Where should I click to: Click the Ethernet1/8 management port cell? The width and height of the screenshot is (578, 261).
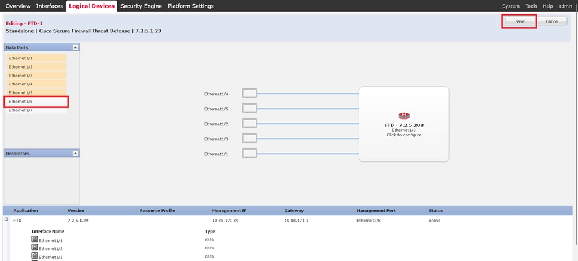pyautogui.click(x=368, y=221)
